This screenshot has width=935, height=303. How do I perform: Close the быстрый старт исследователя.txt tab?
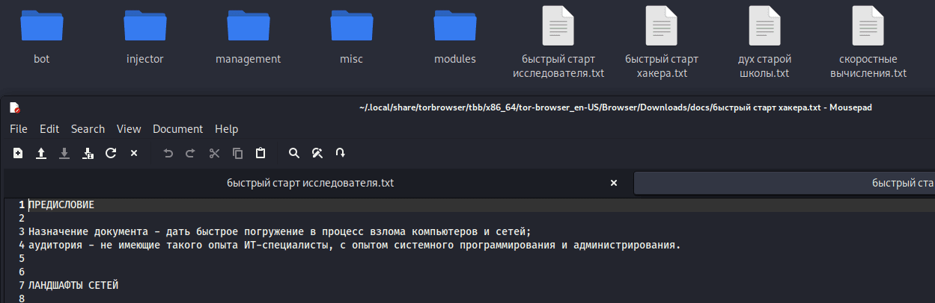[614, 183]
